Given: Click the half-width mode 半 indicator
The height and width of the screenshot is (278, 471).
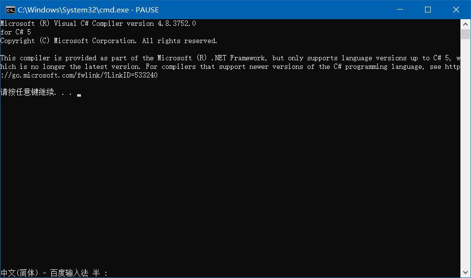Looking at the screenshot, I should (x=94, y=273).
